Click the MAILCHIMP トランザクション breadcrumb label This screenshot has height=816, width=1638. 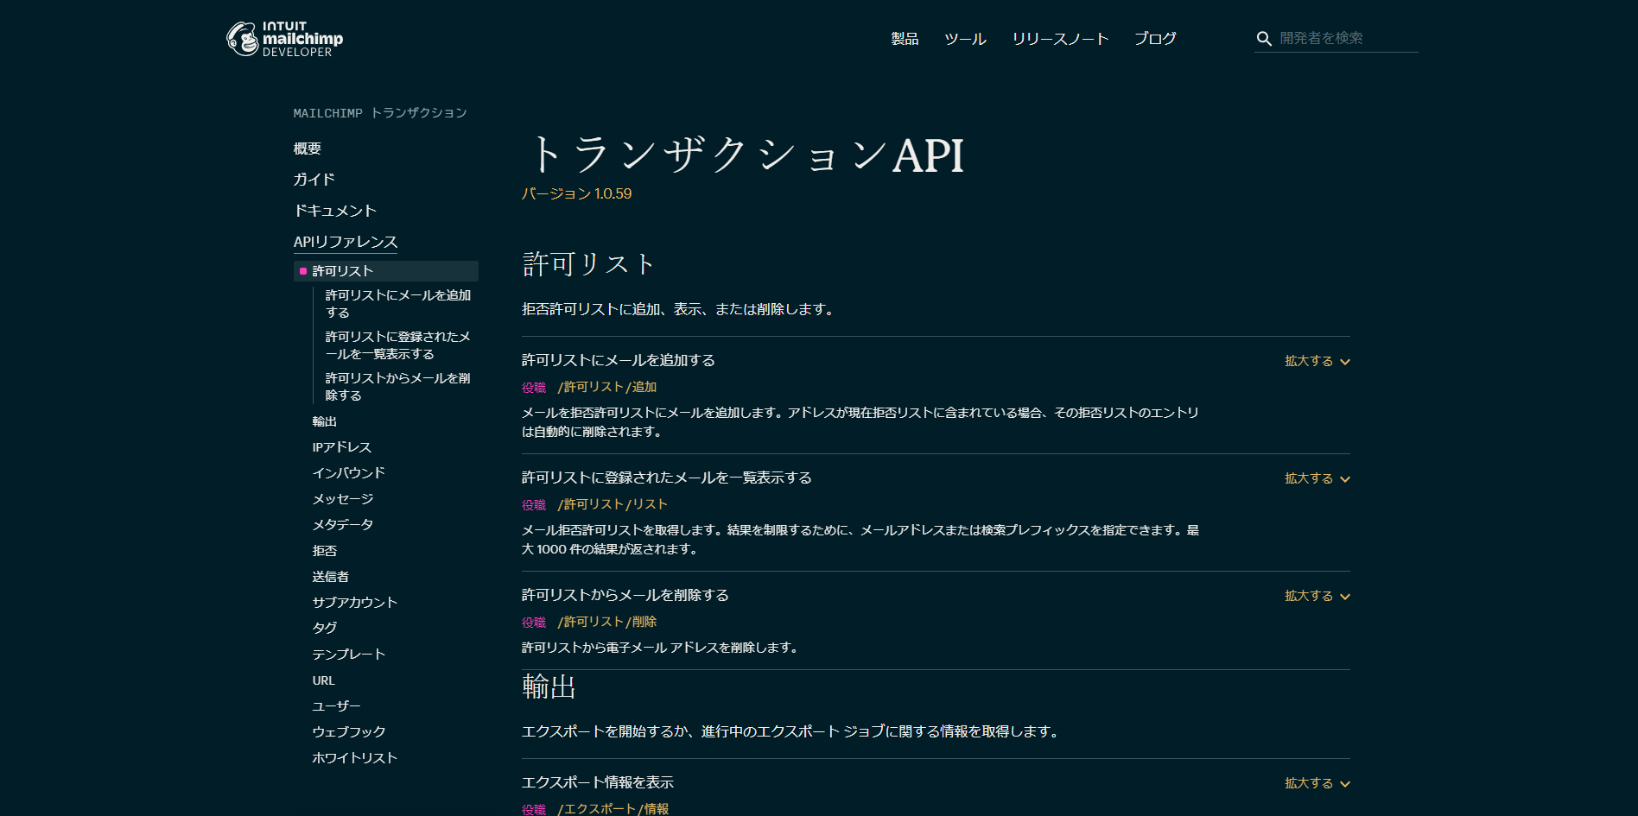point(380,113)
